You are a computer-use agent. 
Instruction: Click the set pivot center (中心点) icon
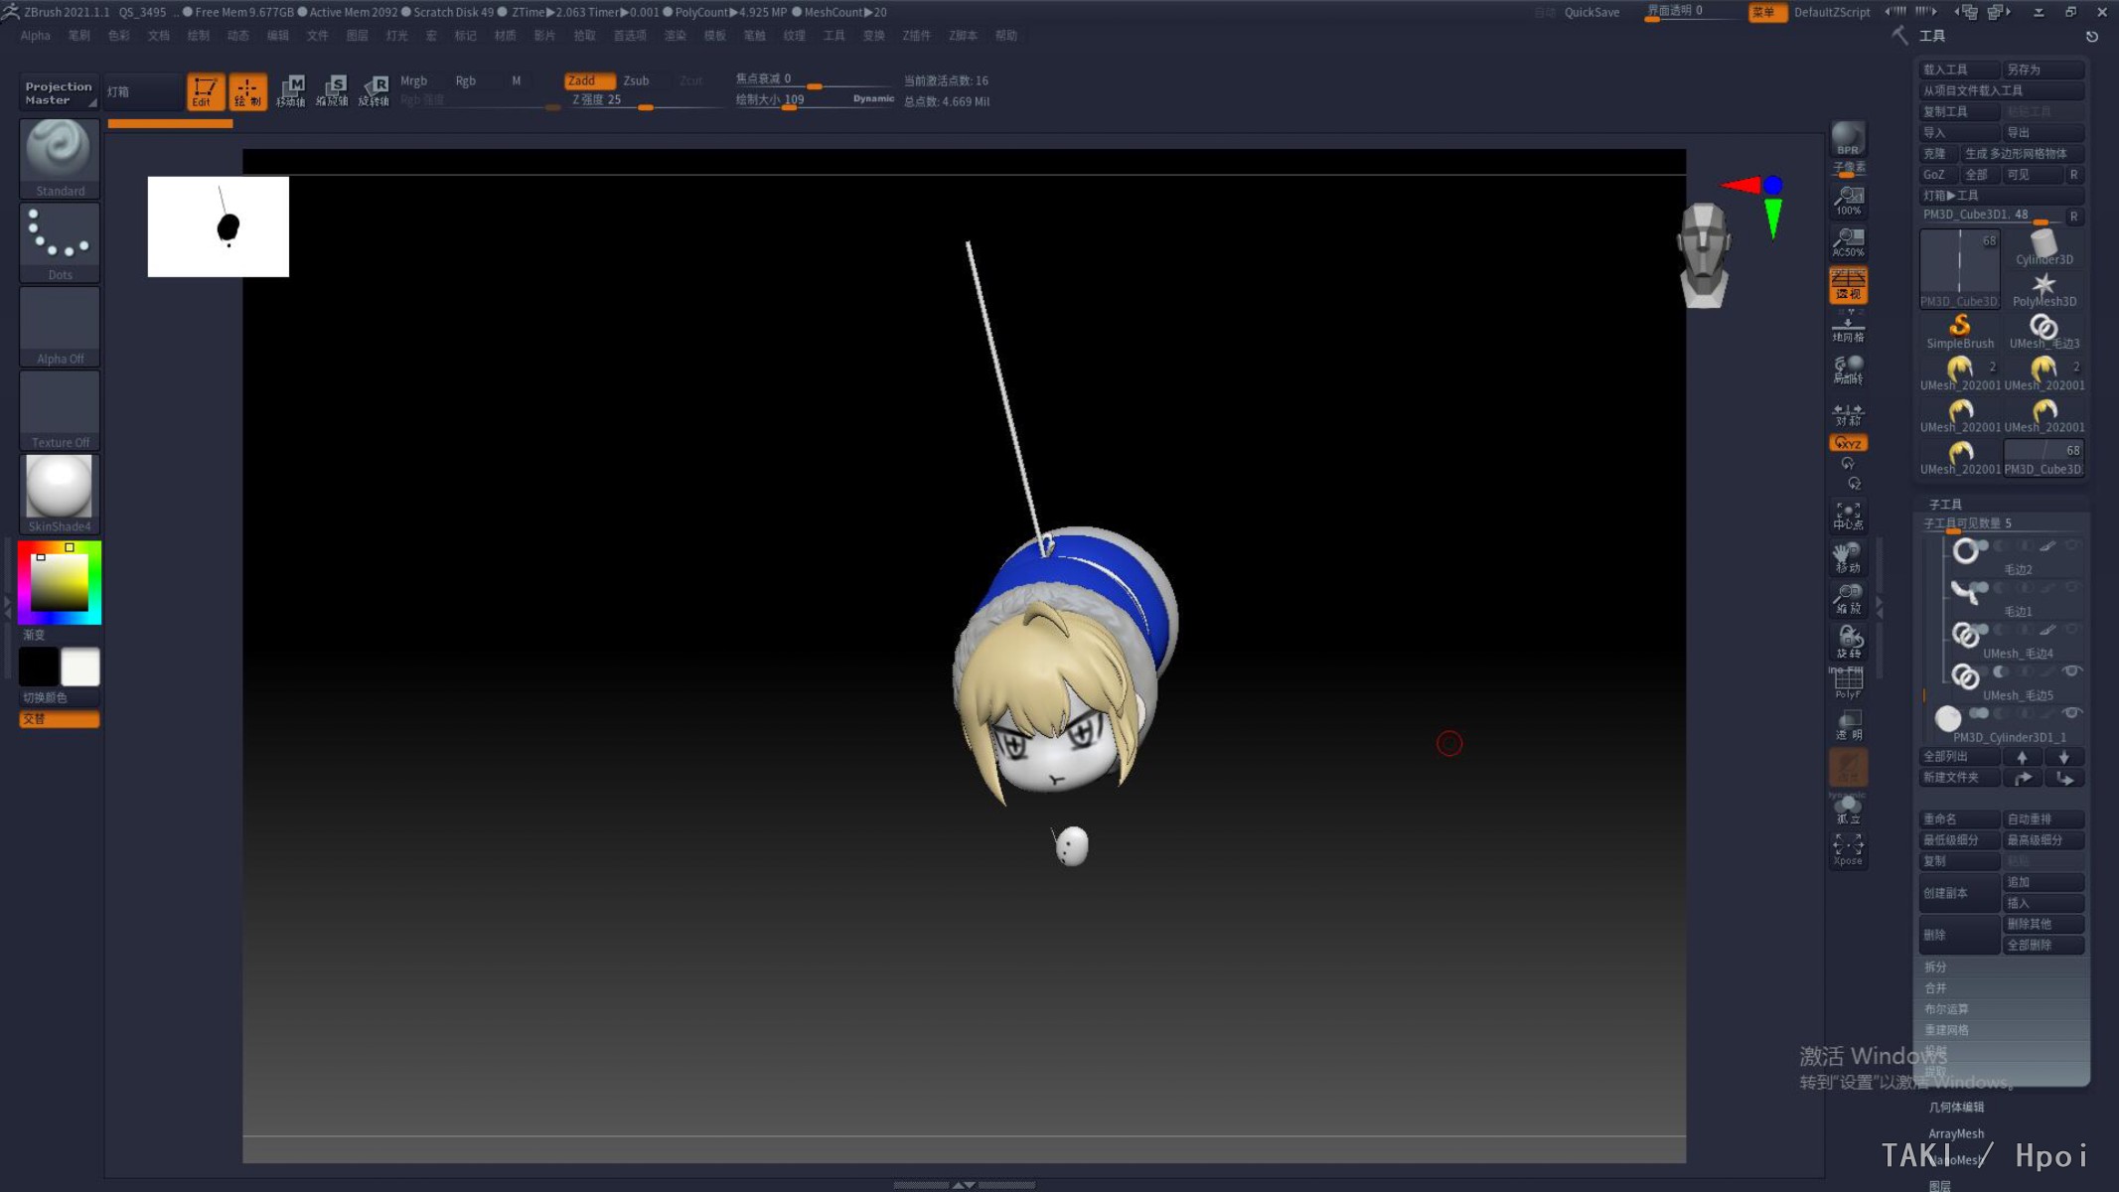coord(1848,516)
